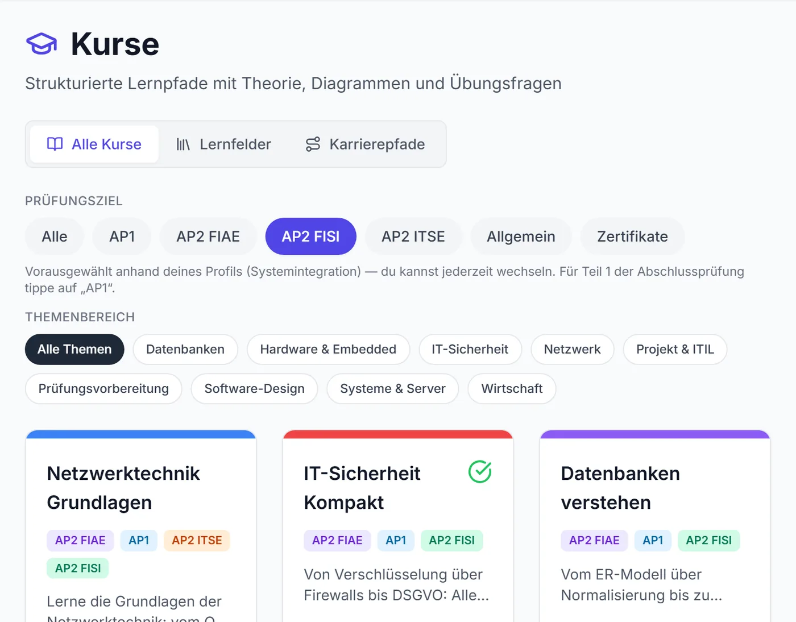Viewport: 796px width, 622px height.
Task: Click the route icon beside Karrierepfade
Action: coord(313,144)
